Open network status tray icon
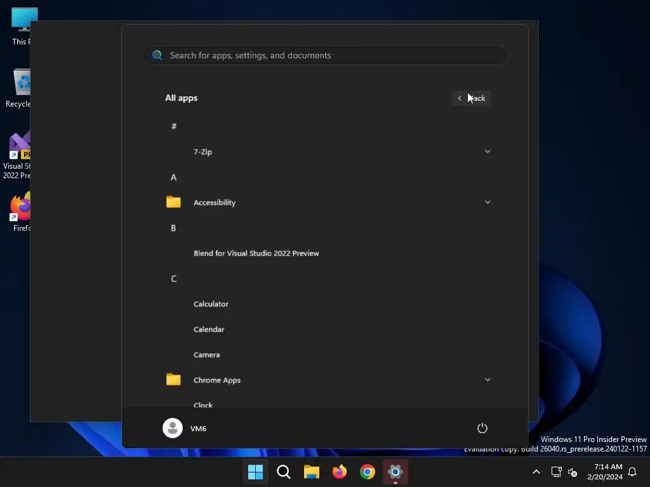 click(556, 472)
